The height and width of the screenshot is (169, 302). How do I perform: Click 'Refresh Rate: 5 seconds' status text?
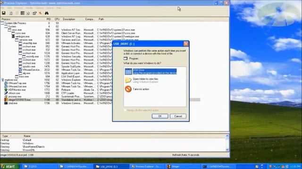tap(185, 155)
